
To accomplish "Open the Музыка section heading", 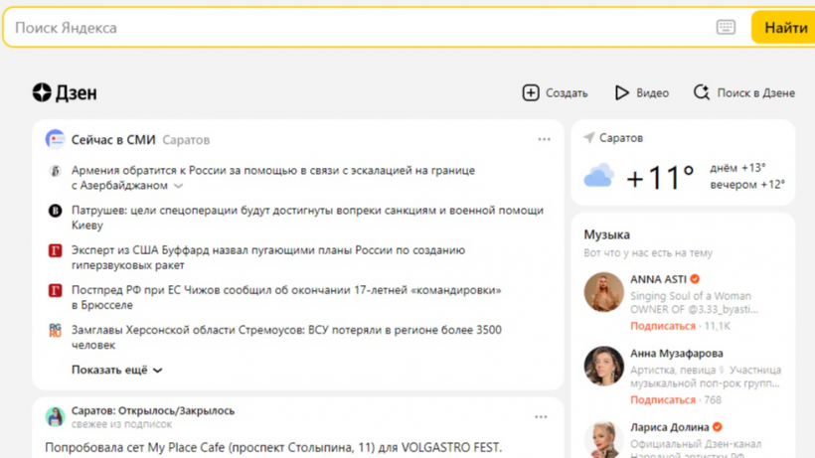I will 606,234.
